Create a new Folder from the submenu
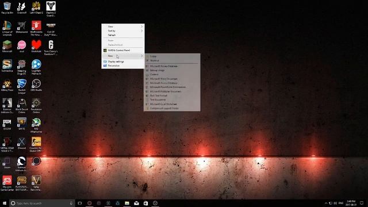This screenshot has width=368, height=207. 172,56
